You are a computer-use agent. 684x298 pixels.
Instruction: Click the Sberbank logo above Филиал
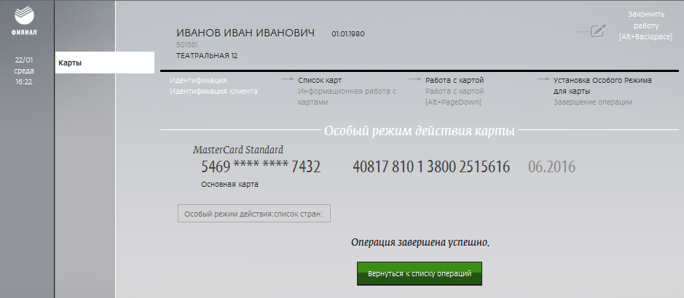tap(25, 16)
